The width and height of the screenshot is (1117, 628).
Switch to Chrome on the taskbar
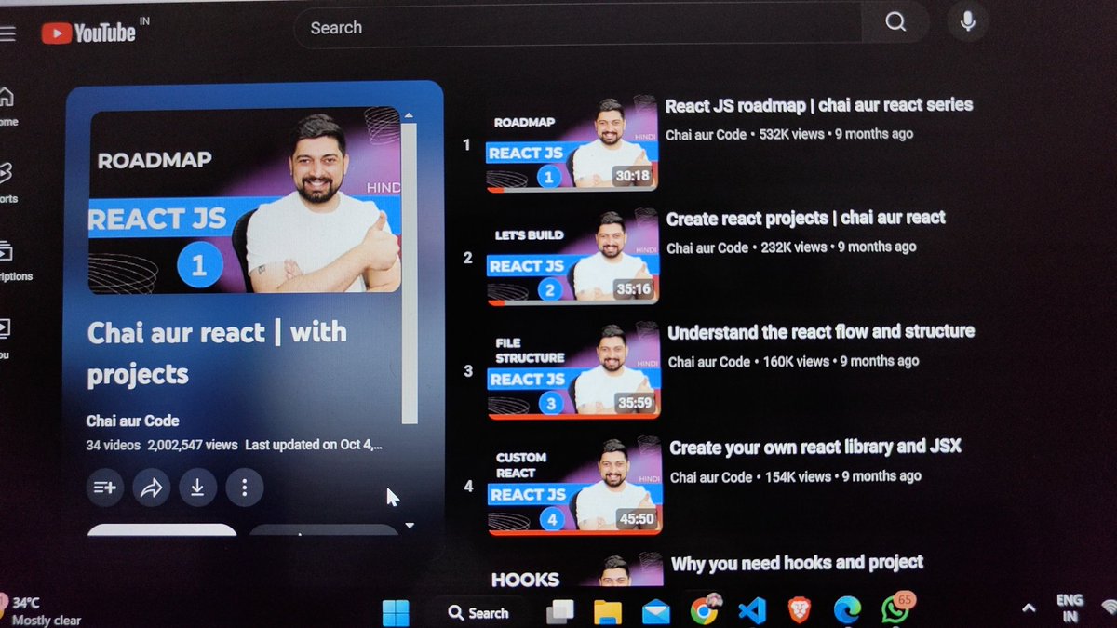(705, 611)
